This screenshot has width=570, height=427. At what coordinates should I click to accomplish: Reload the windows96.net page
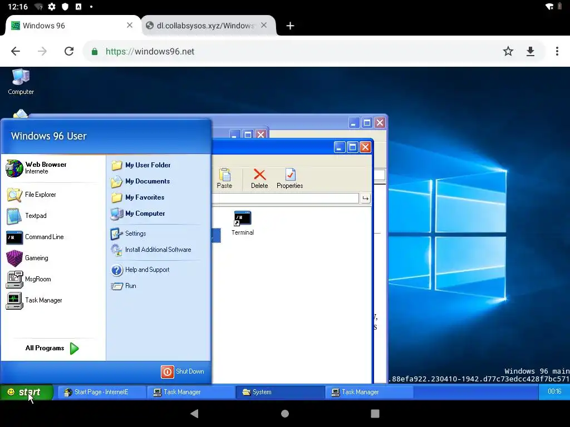(x=69, y=51)
